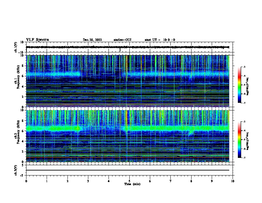Click the time axis tick label '8'

(x=191, y=181)
